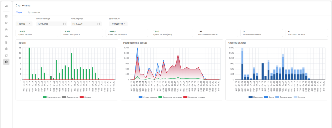Click the tallest green bar in Заказы chart
This screenshot has height=128, width=332.
point(29,64)
